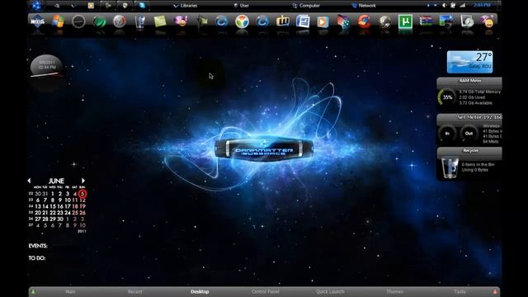The image size is (528, 297).
Task: Click the volume speaker tray icon
Action: 445,6
